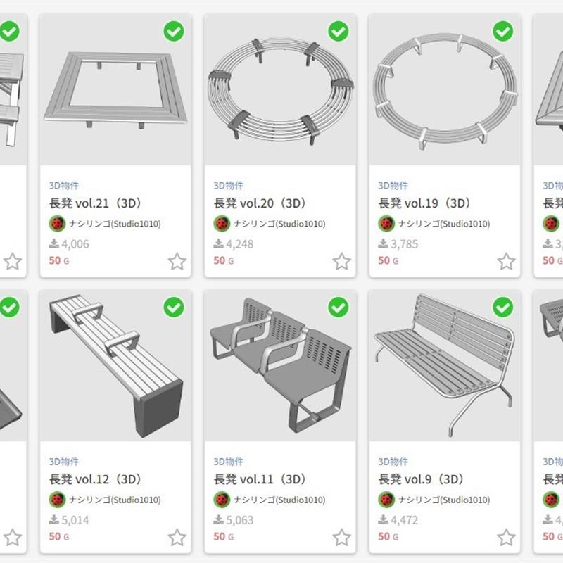Toggle green checkmark on 長凳 vol.20
563x563 pixels.
pos(339,31)
